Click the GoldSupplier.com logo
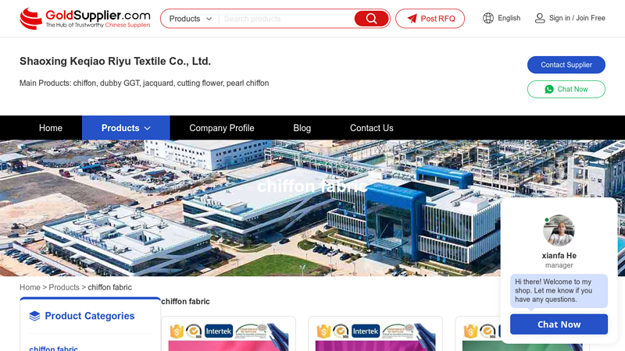625x351 pixels. pyautogui.click(x=84, y=18)
